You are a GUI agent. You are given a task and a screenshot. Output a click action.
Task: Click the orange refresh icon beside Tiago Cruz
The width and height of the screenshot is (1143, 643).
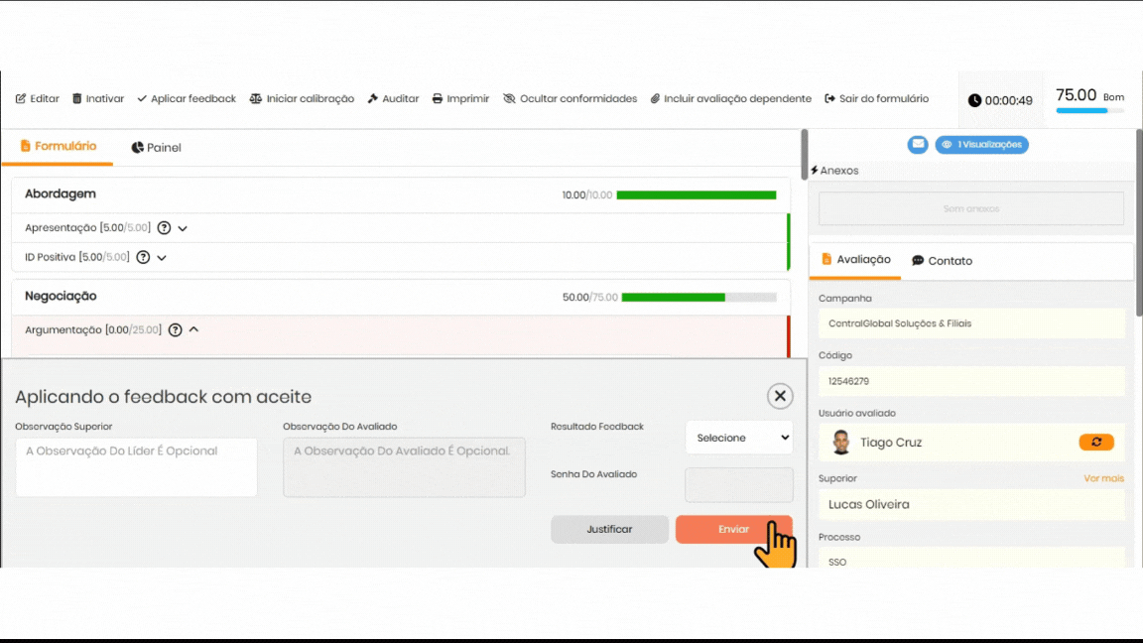point(1096,443)
